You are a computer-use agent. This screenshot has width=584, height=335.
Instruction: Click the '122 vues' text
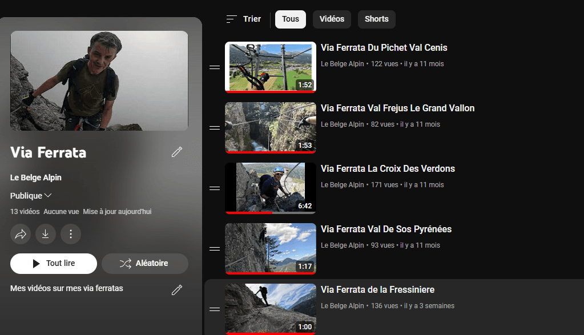(384, 64)
